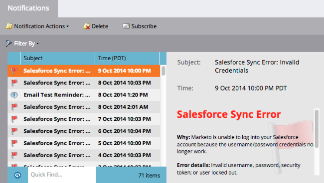Click the notification list scrollbar thumb

tap(163, 71)
